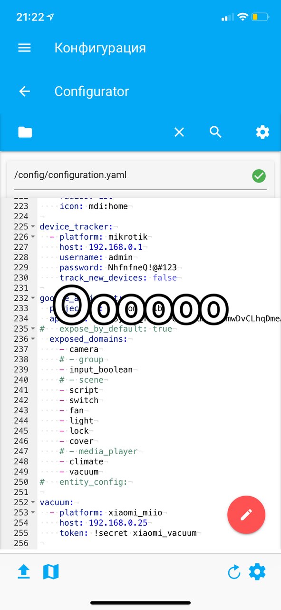The width and height of the screenshot is (281, 610).
Task: Click the green valid-YAML checkmark
Action: [259, 176]
